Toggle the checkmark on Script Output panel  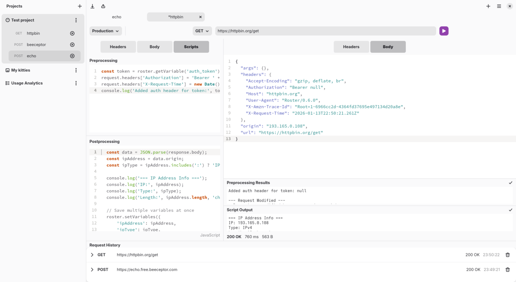[x=510, y=209]
